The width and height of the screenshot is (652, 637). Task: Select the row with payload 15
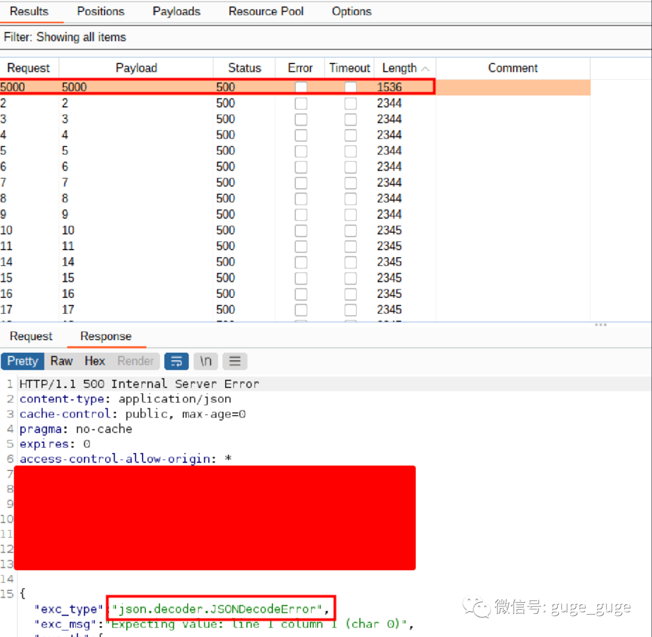[295, 278]
